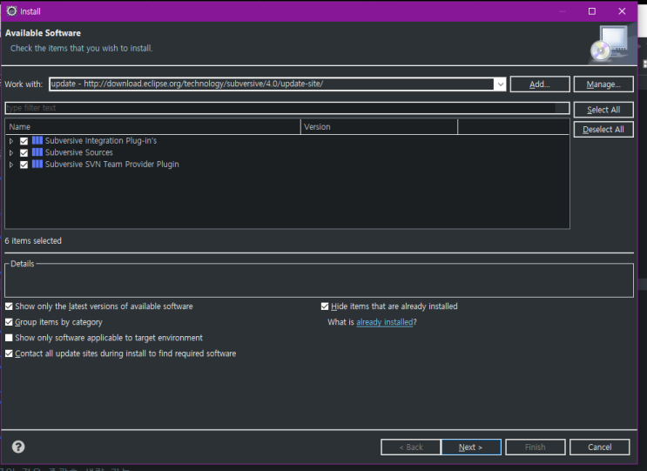Expand Subversive SVN Team Provider Plugin node
Image resolution: width=647 pixels, height=471 pixels.
[x=11, y=165]
